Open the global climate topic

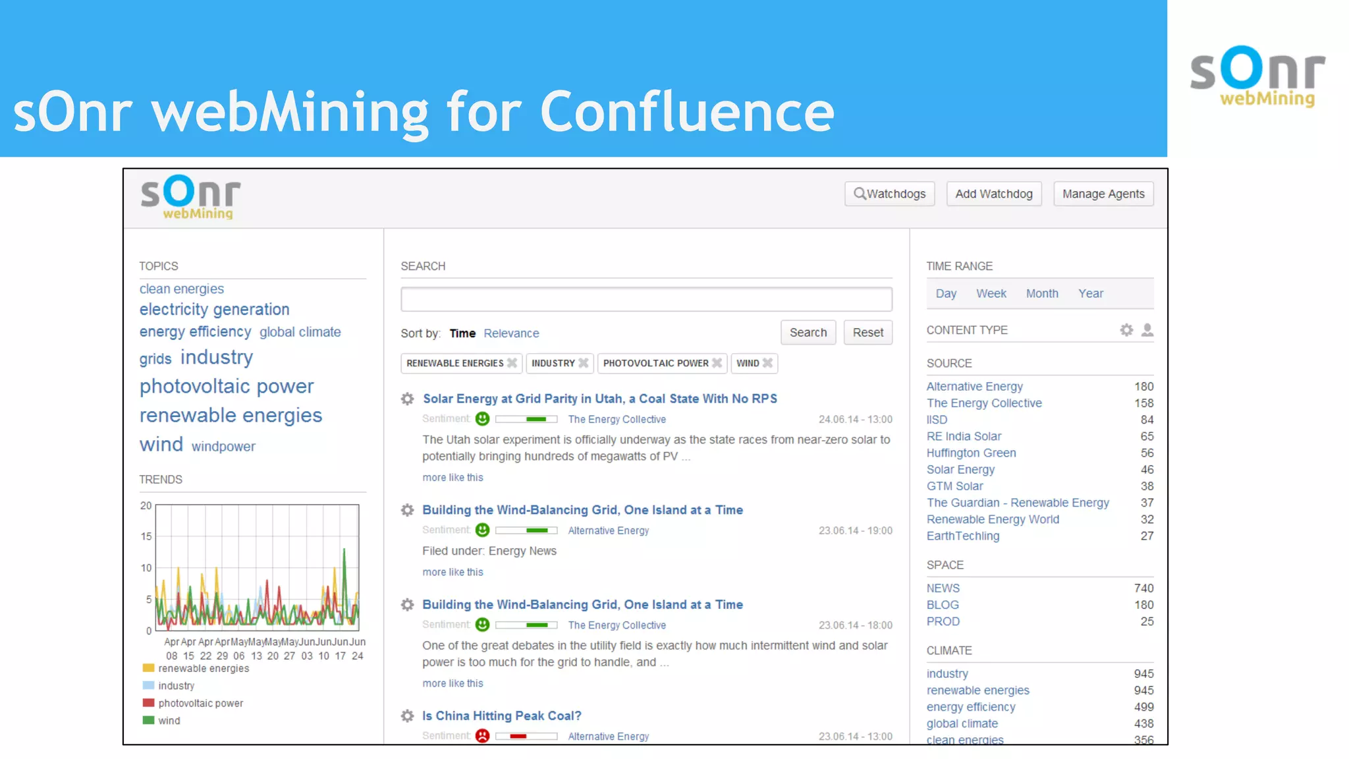tap(300, 332)
